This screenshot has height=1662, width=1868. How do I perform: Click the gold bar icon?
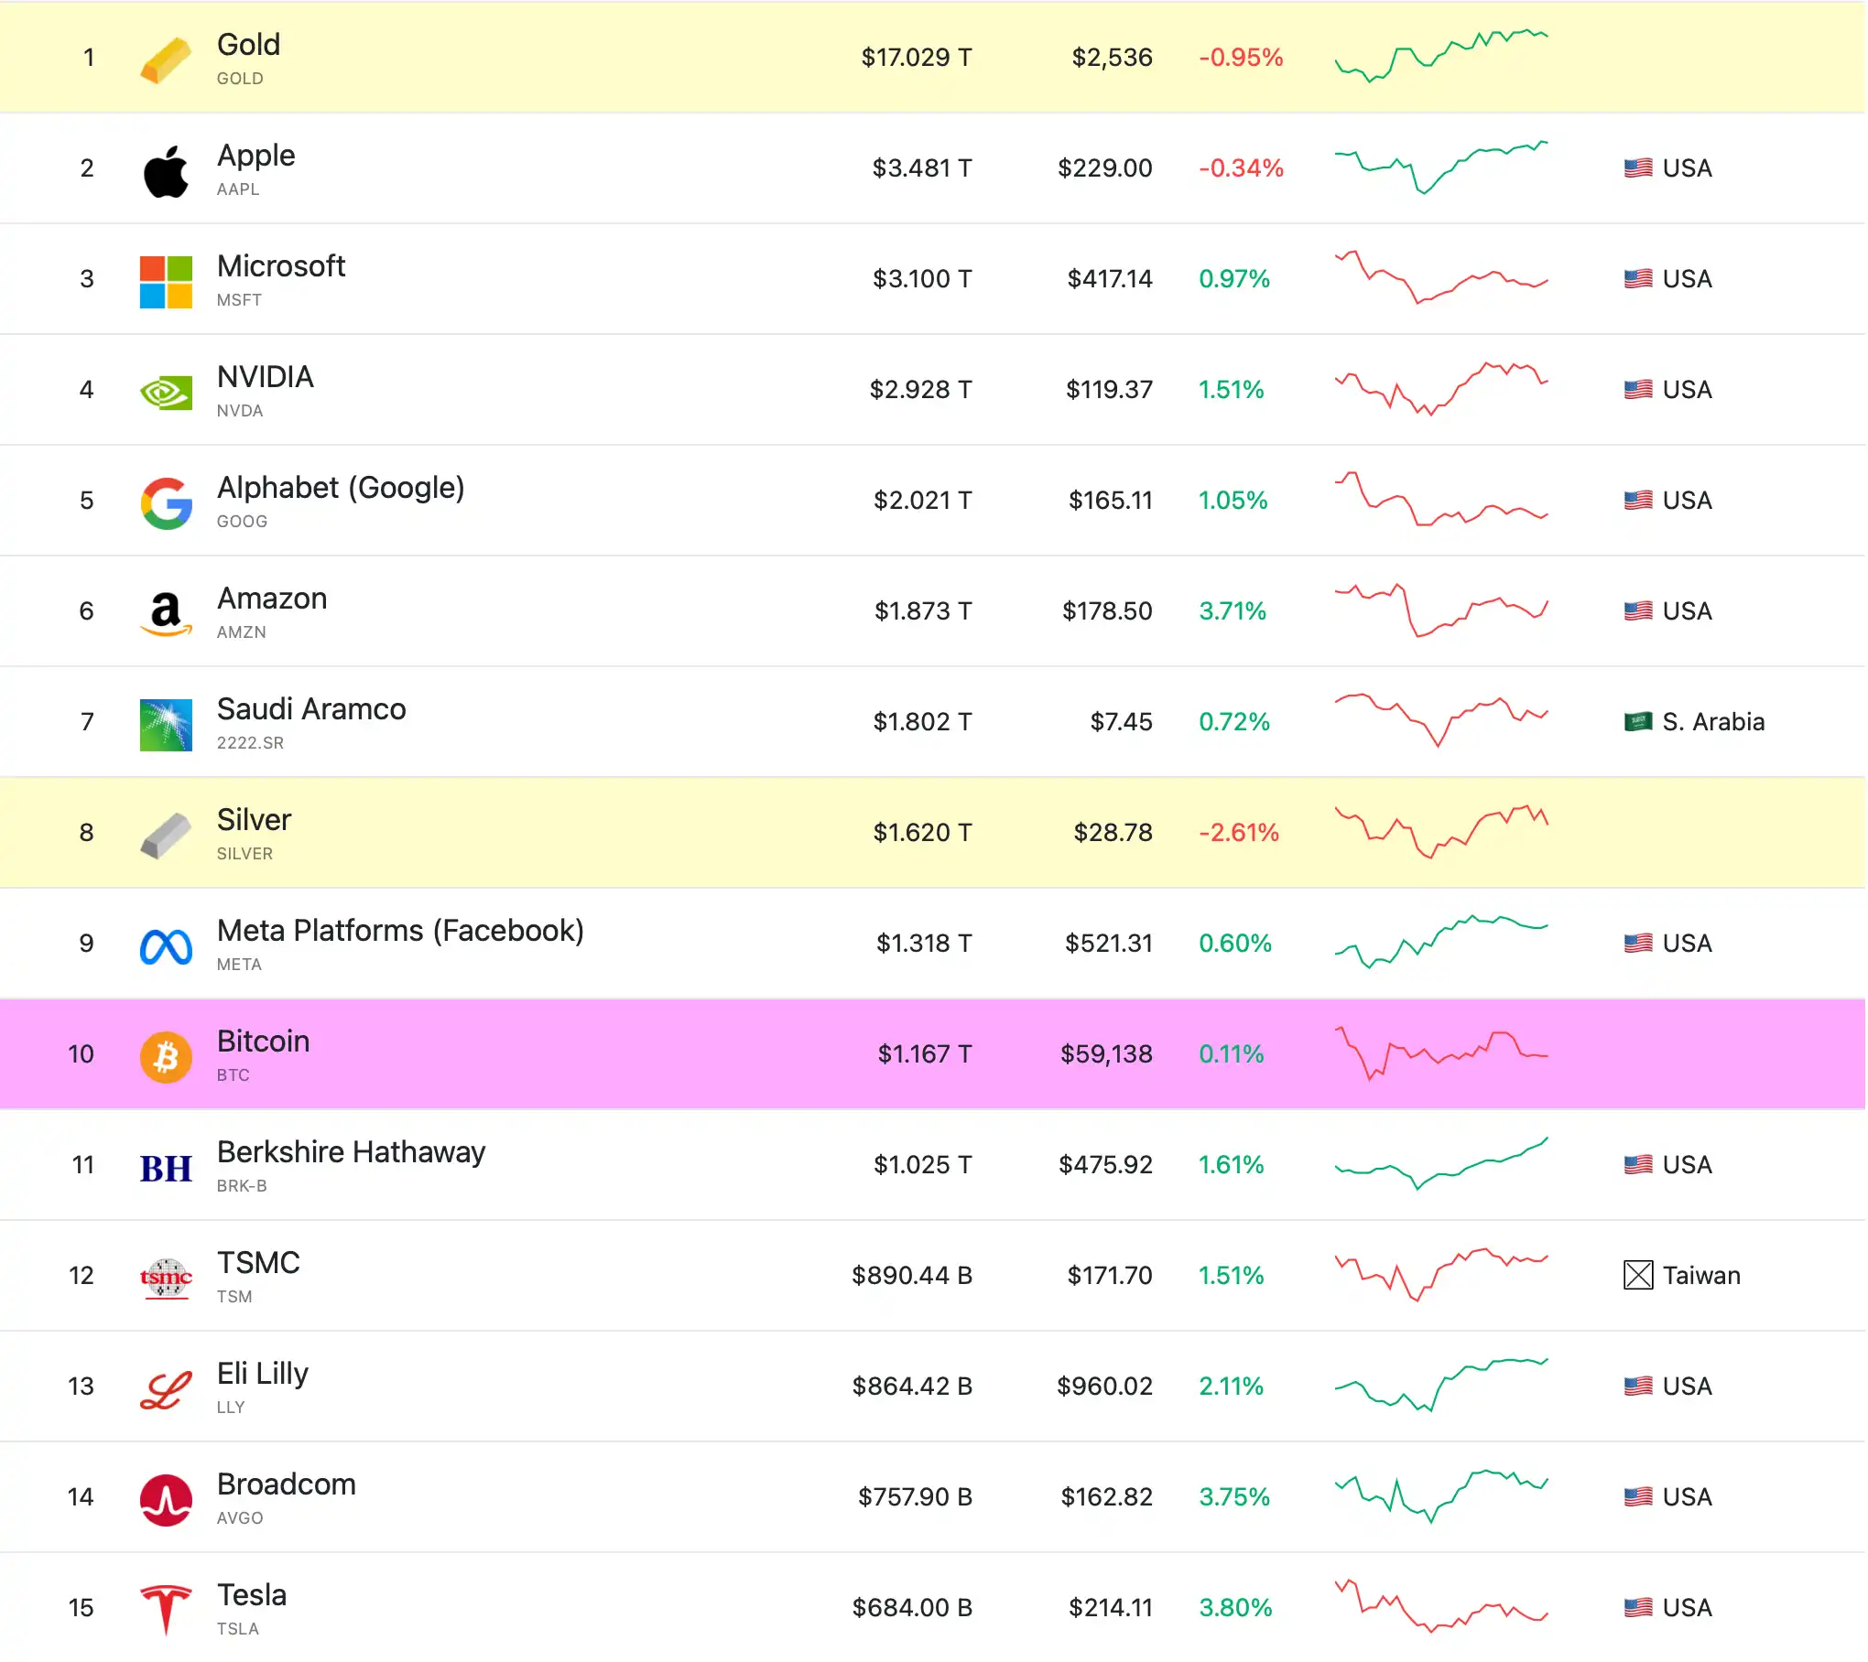166,59
